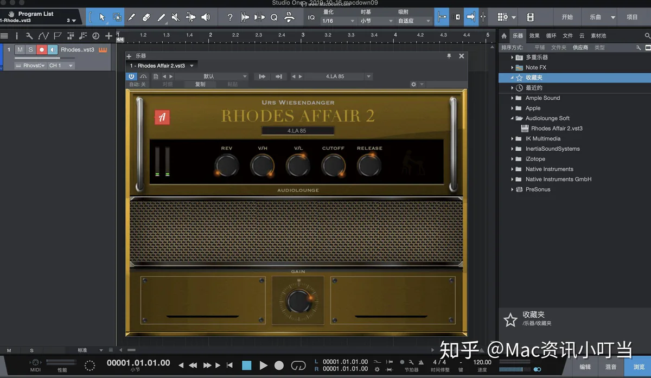Open the 1 - Rhodes Affair 2.vst3 dropdown

coord(162,66)
